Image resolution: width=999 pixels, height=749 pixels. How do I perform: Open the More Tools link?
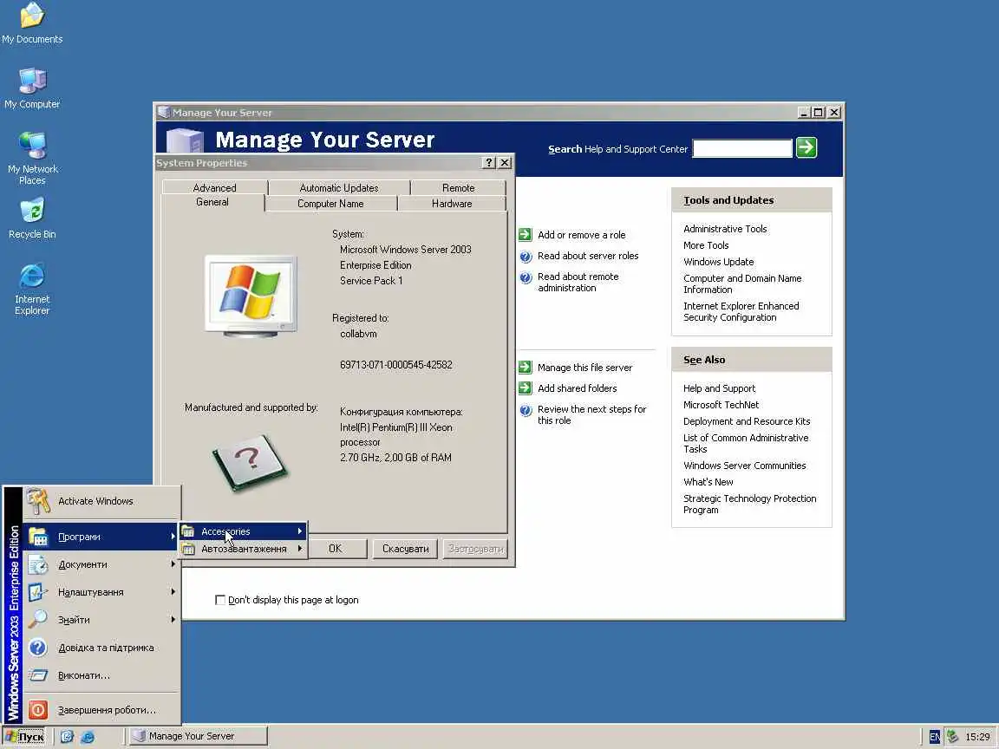[x=706, y=245]
